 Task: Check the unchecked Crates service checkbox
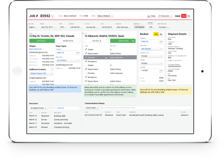[x=86, y=65]
